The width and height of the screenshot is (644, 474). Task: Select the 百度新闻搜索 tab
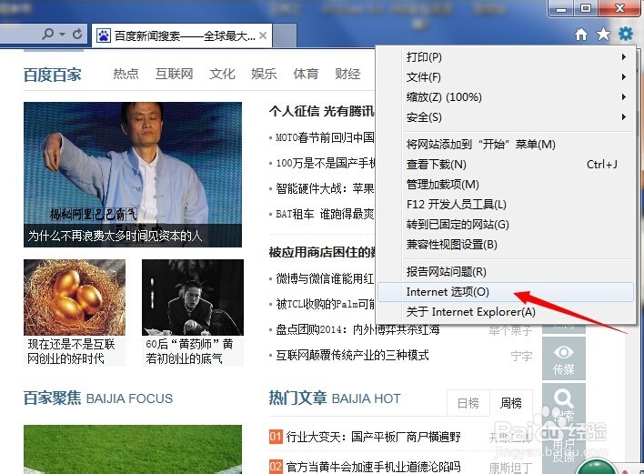click(x=182, y=35)
